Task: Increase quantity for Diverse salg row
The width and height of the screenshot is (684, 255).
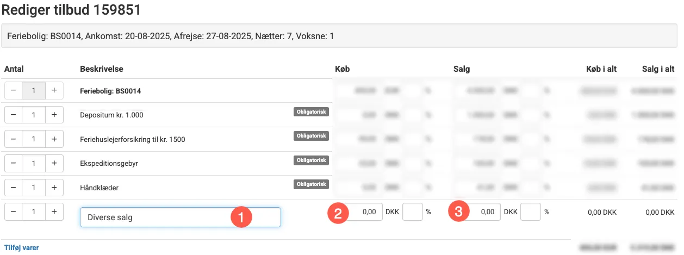Action: point(54,212)
